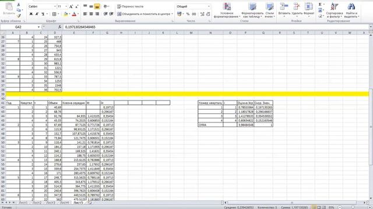Click the insert new worksheet tab icon
Image resolution: width=373 pixels, height=209 pixels.
click(x=89, y=203)
